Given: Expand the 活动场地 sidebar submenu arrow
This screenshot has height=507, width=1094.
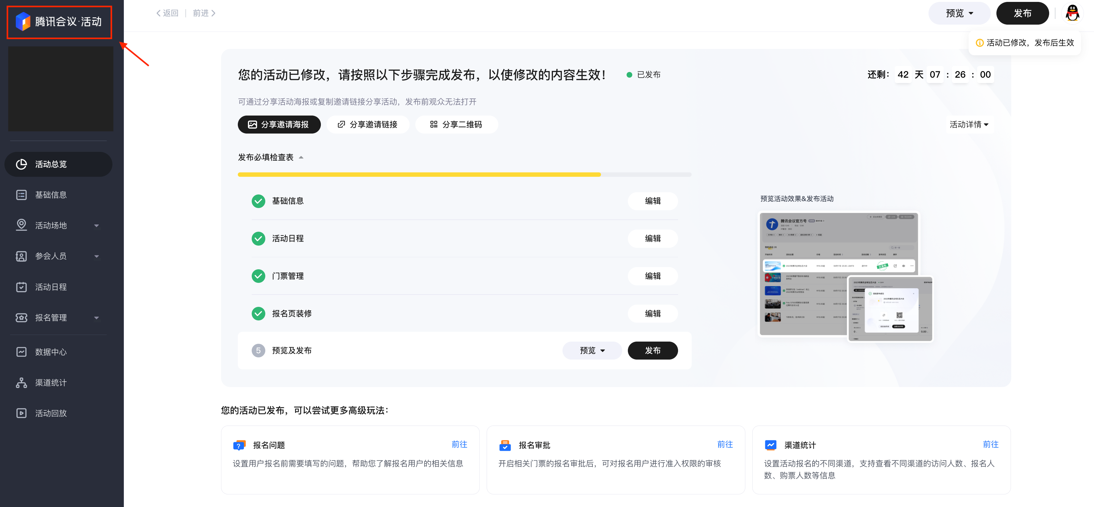Looking at the screenshot, I should point(96,225).
